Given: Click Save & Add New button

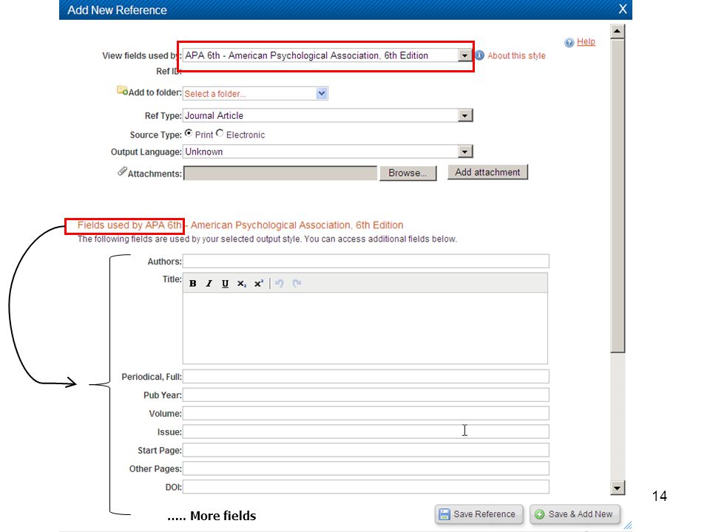Looking at the screenshot, I should tap(575, 514).
